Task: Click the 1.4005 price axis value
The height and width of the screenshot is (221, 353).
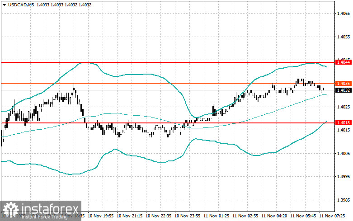Action: pos(344,153)
